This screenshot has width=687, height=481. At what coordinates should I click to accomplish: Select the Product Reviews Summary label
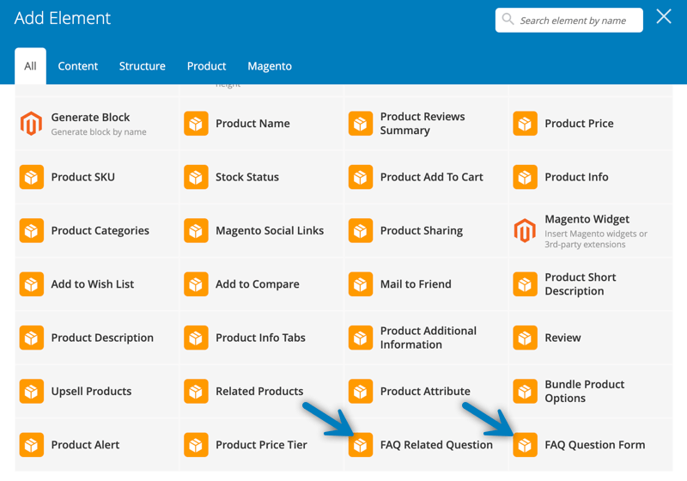(423, 124)
